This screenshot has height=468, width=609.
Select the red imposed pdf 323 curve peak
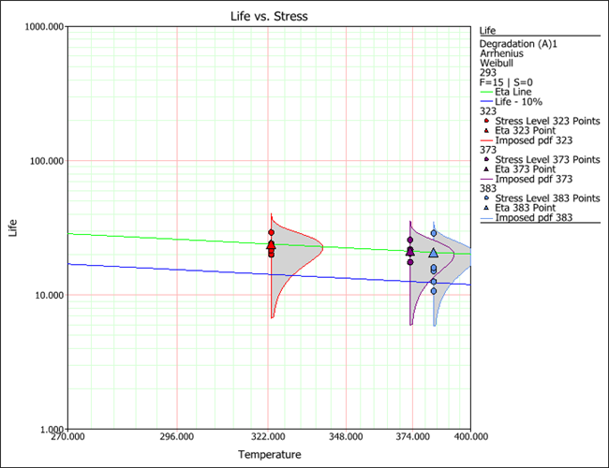[x=322, y=247]
